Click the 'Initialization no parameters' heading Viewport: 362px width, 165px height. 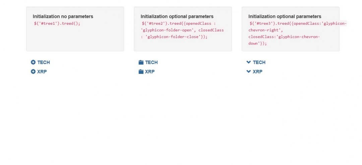[63, 17]
